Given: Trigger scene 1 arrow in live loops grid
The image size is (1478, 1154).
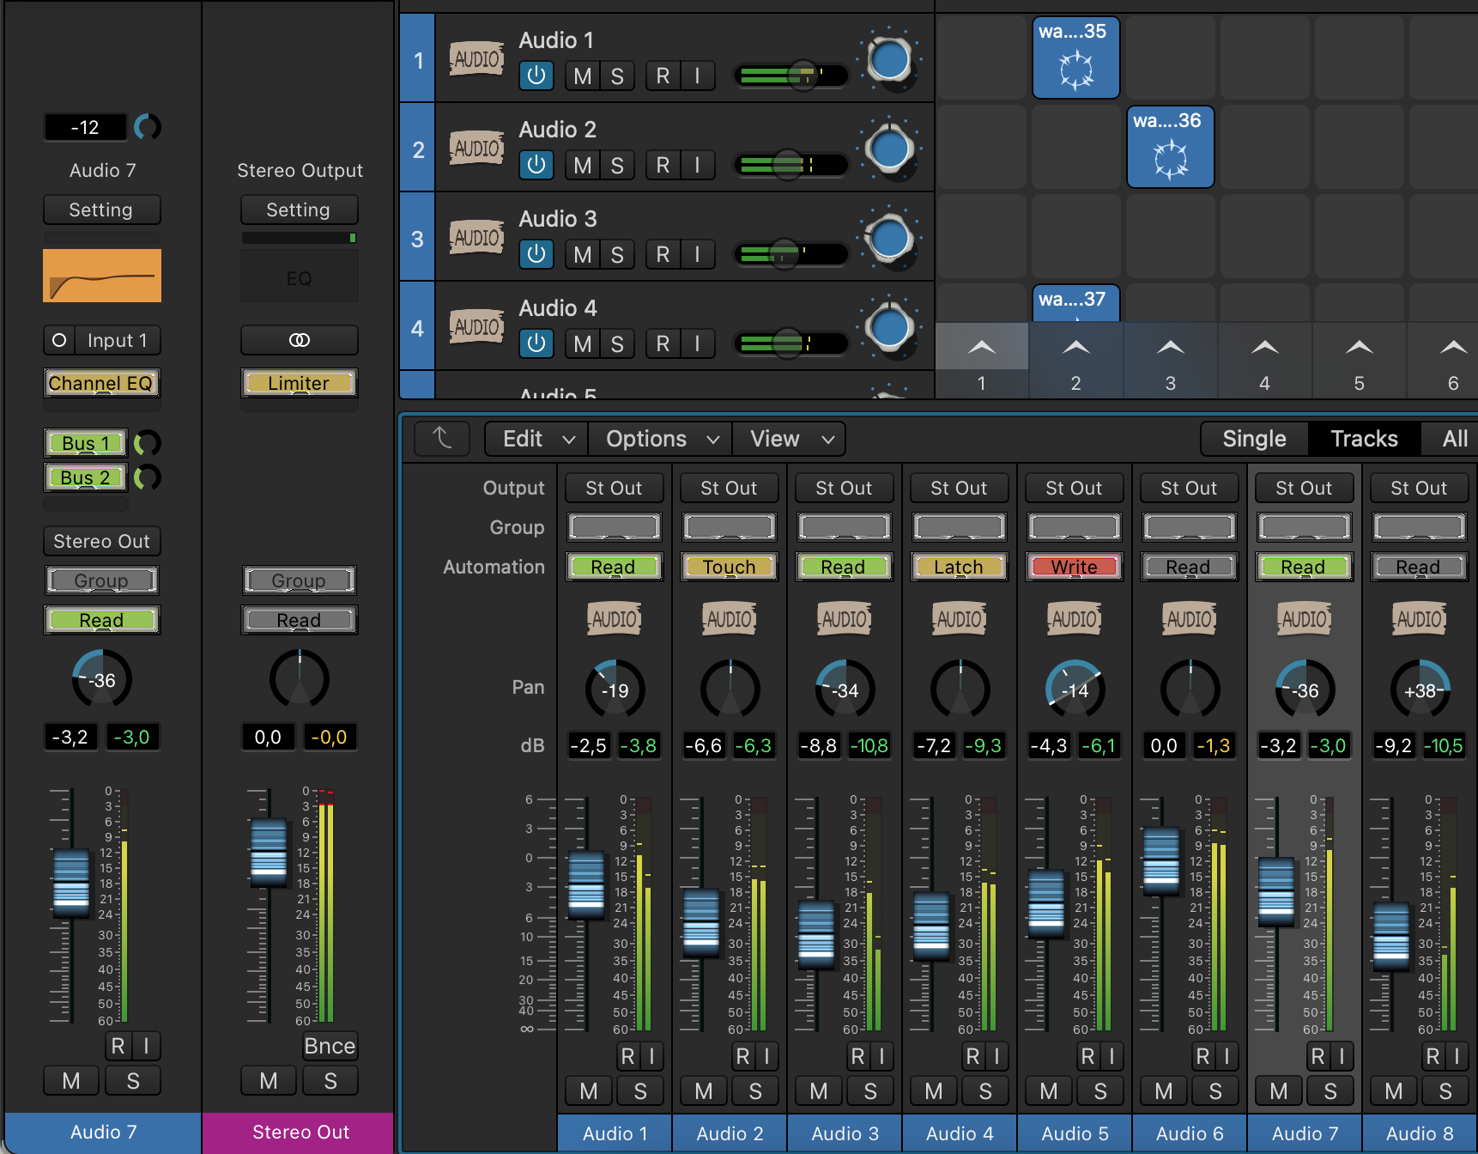Looking at the screenshot, I should (982, 347).
